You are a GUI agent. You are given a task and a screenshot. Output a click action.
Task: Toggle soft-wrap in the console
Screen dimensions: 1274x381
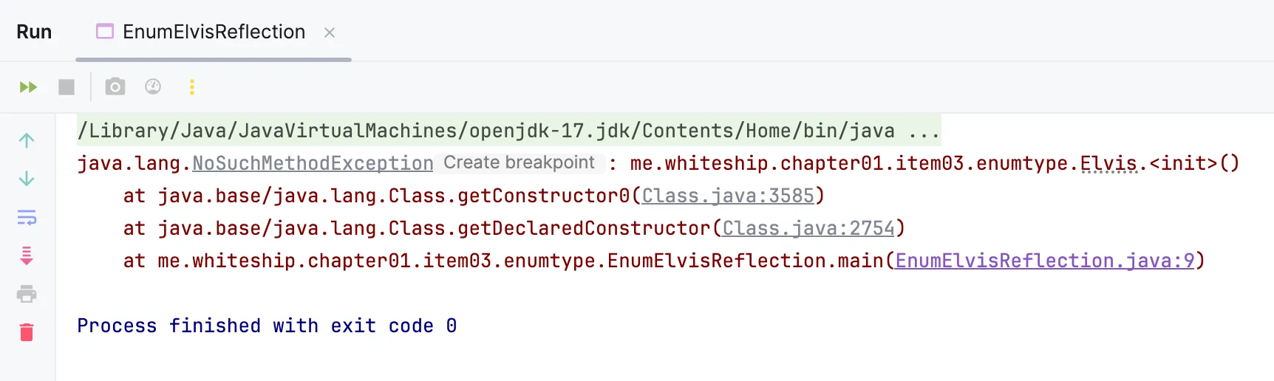(x=27, y=218)
